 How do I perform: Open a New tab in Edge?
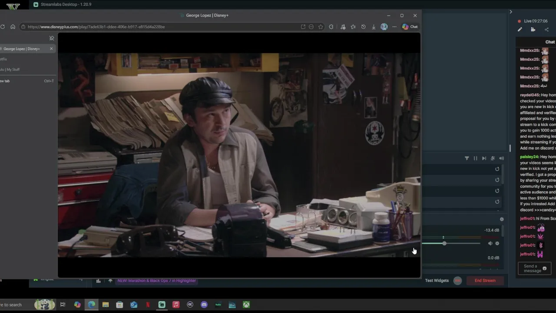(x=27, y=81)
